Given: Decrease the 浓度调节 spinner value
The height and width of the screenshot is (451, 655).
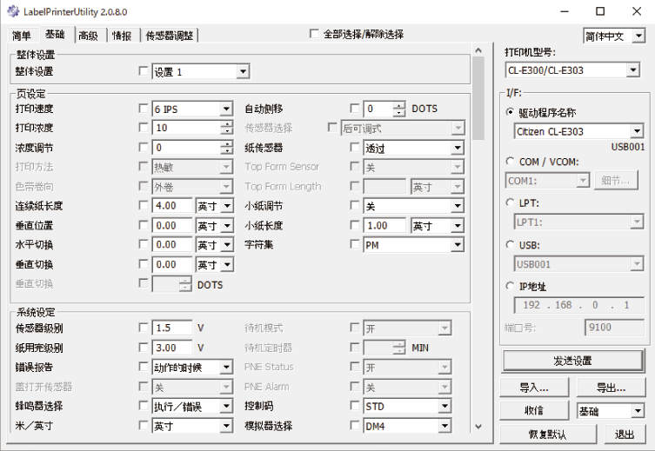Looking at the screenshot, I should point(227,151).
